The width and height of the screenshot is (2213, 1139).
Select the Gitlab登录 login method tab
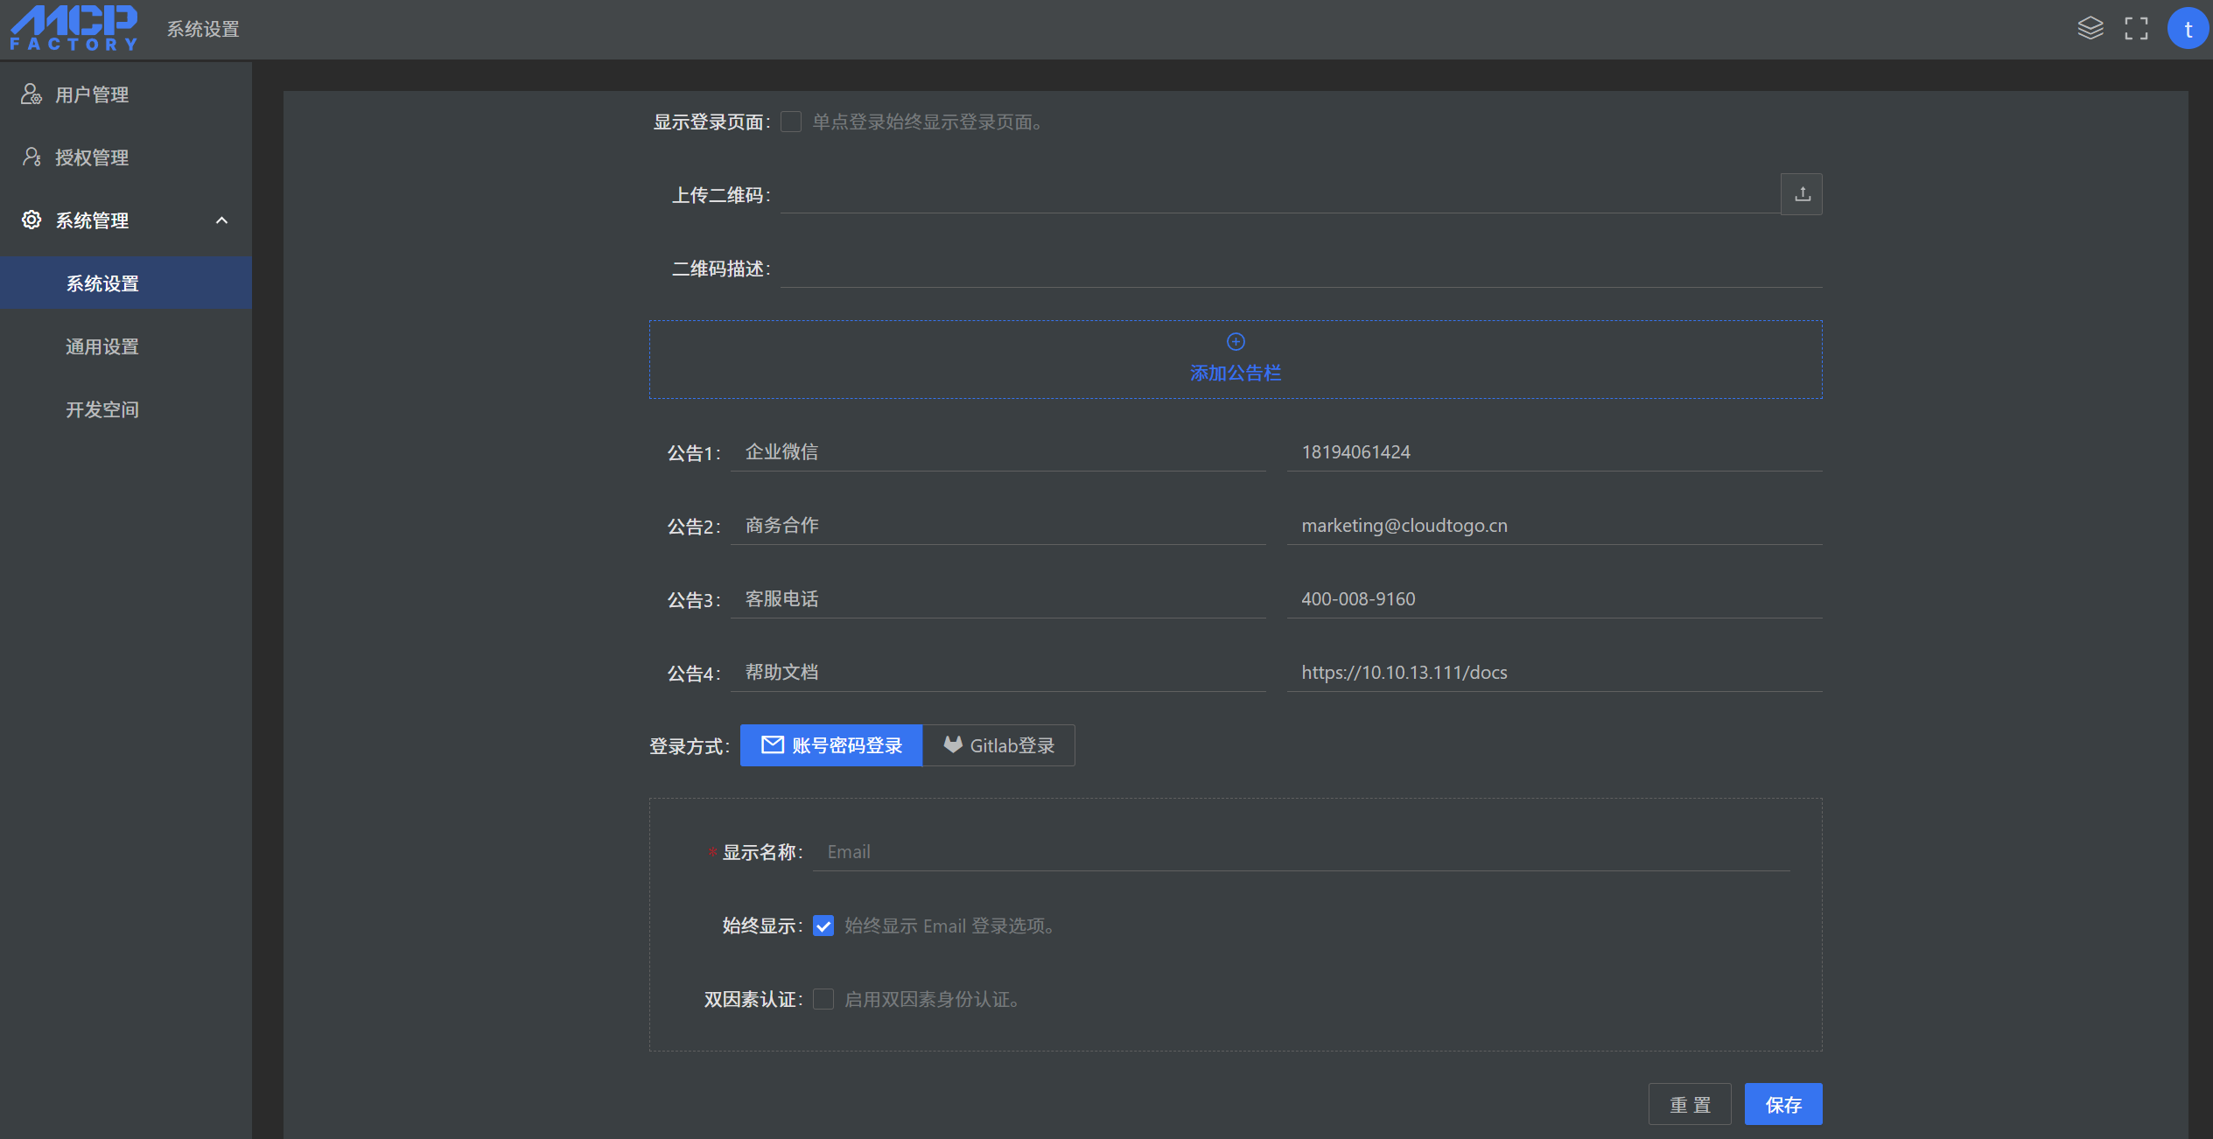(x=999, y=745)
